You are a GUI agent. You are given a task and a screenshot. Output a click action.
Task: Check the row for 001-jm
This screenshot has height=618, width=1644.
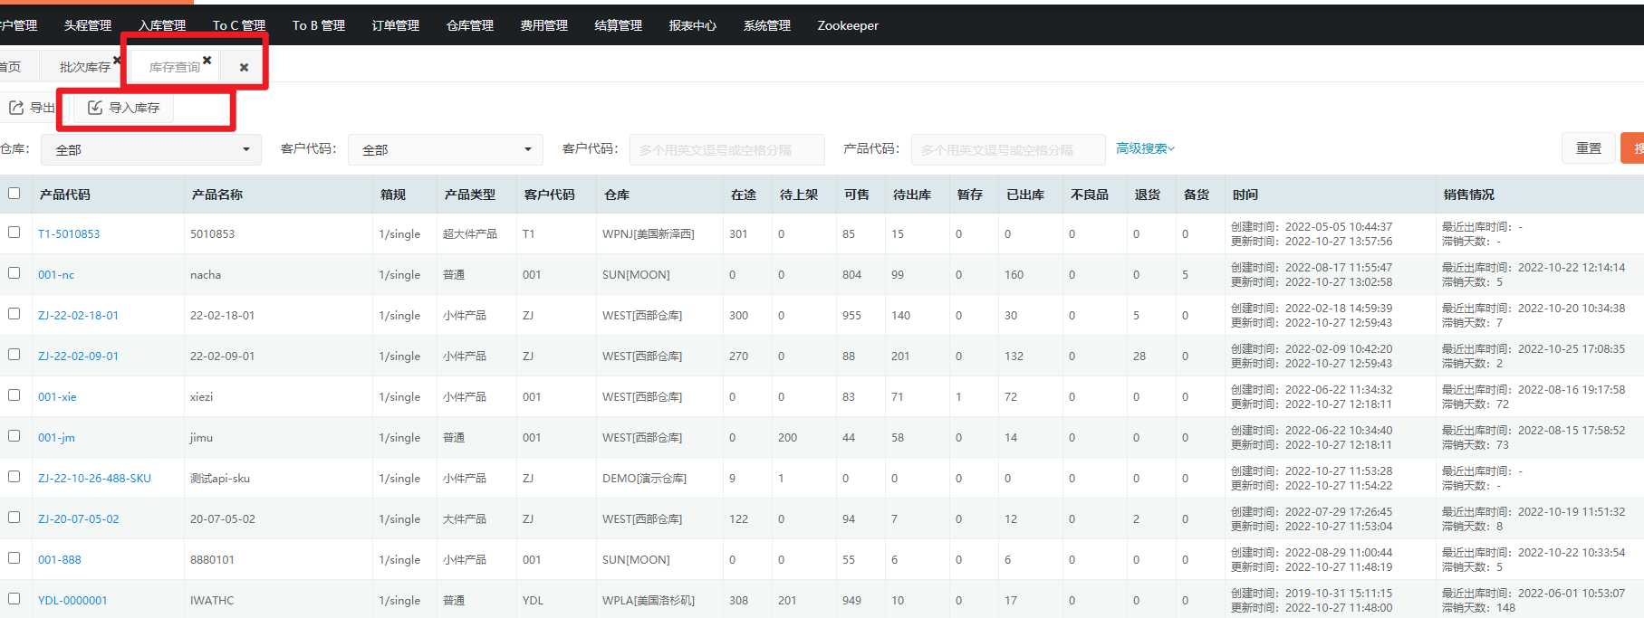click(x=14, y=436)
